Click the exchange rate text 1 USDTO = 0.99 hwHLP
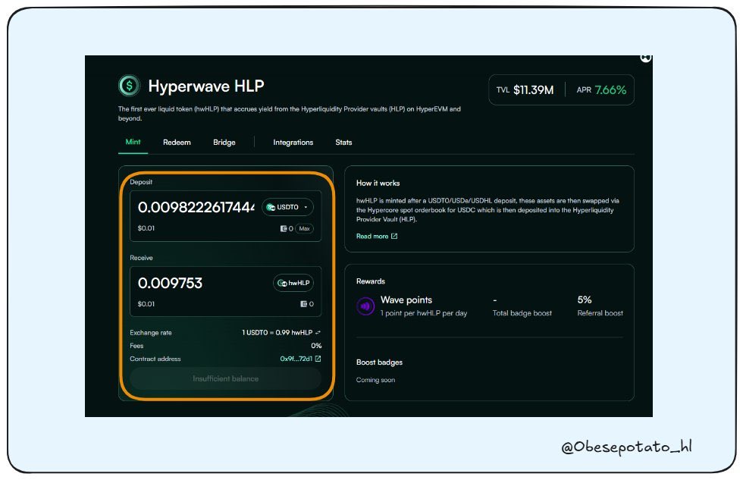743x480 pixels. 277,332
